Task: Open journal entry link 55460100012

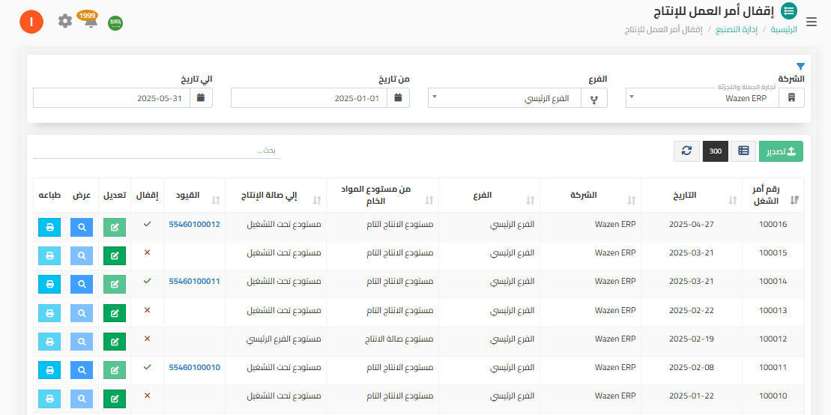Action: click(x=194, y=224)
